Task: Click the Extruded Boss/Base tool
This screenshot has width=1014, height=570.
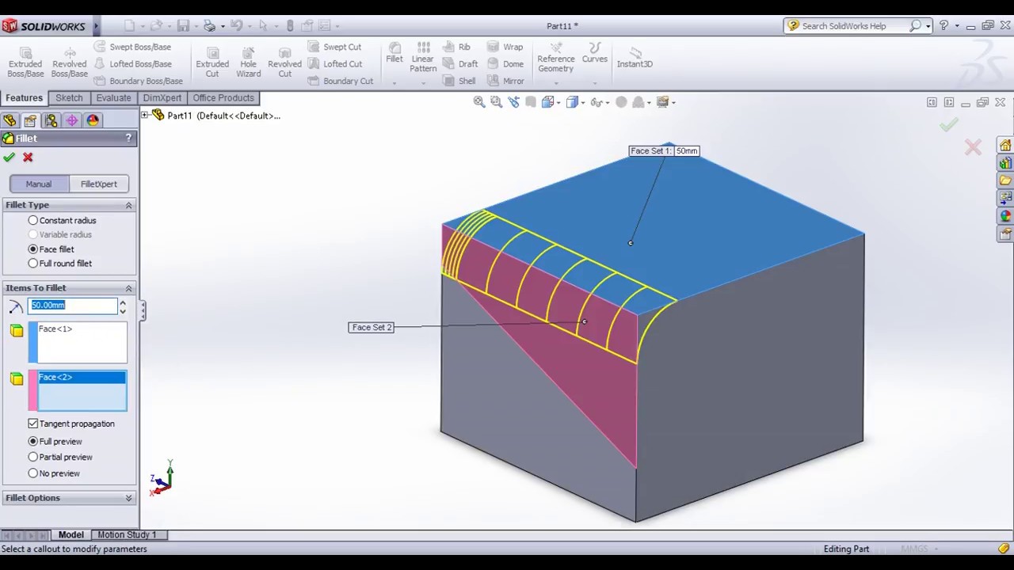Action: click(x=25, y=62)
